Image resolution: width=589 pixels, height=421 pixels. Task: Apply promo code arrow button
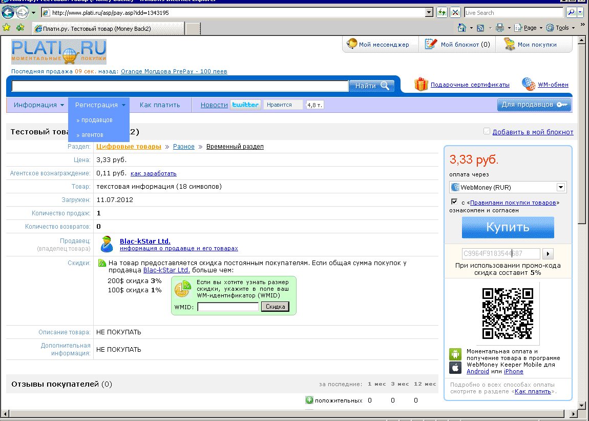(x=548, y=254)
